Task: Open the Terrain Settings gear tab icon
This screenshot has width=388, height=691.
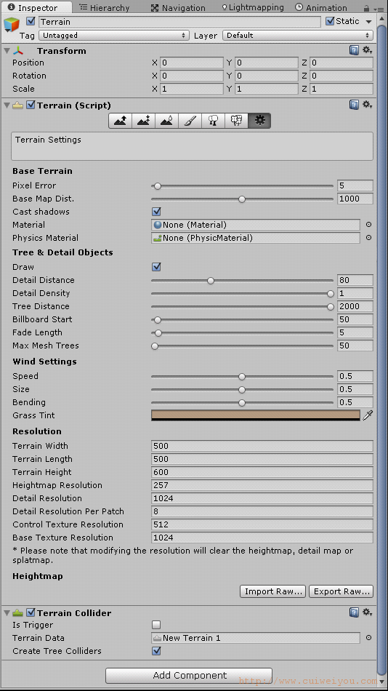Action: tap(259, 121)
